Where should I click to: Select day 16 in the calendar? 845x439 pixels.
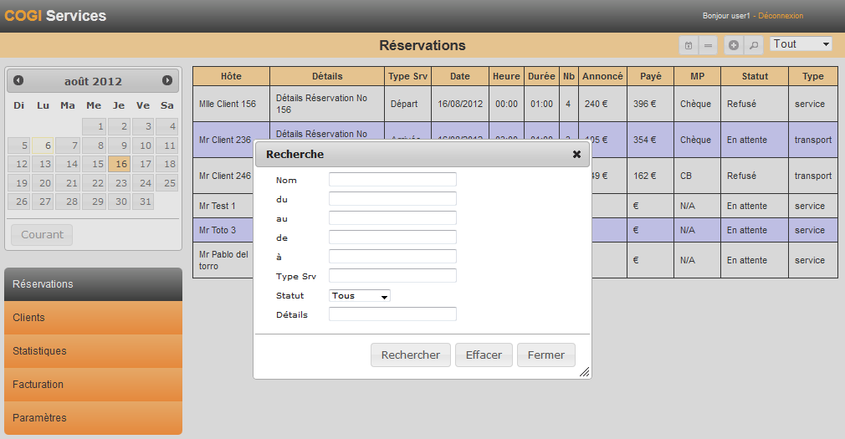coord(121,164)
